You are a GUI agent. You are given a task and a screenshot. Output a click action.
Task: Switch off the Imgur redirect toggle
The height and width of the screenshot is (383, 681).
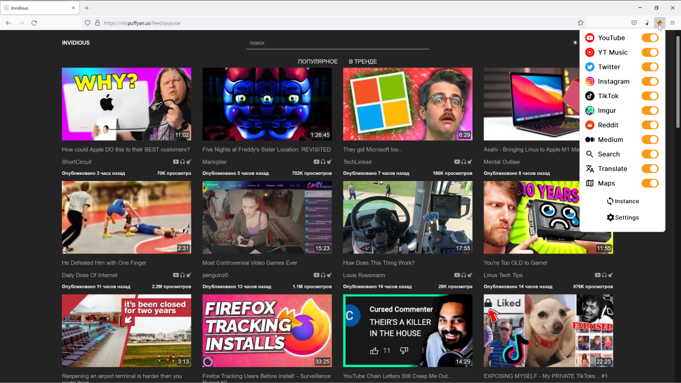point(650,111)
